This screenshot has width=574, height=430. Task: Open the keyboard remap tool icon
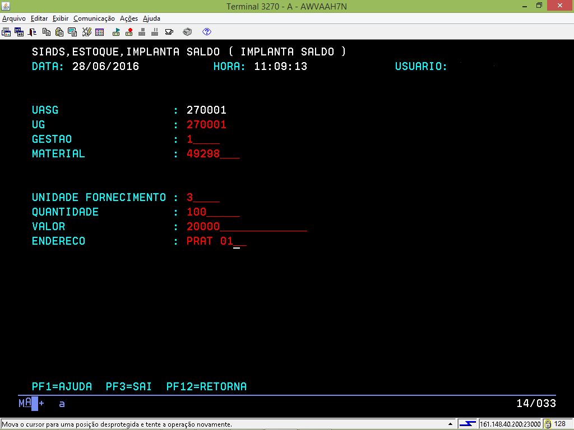tap(86, 32)
